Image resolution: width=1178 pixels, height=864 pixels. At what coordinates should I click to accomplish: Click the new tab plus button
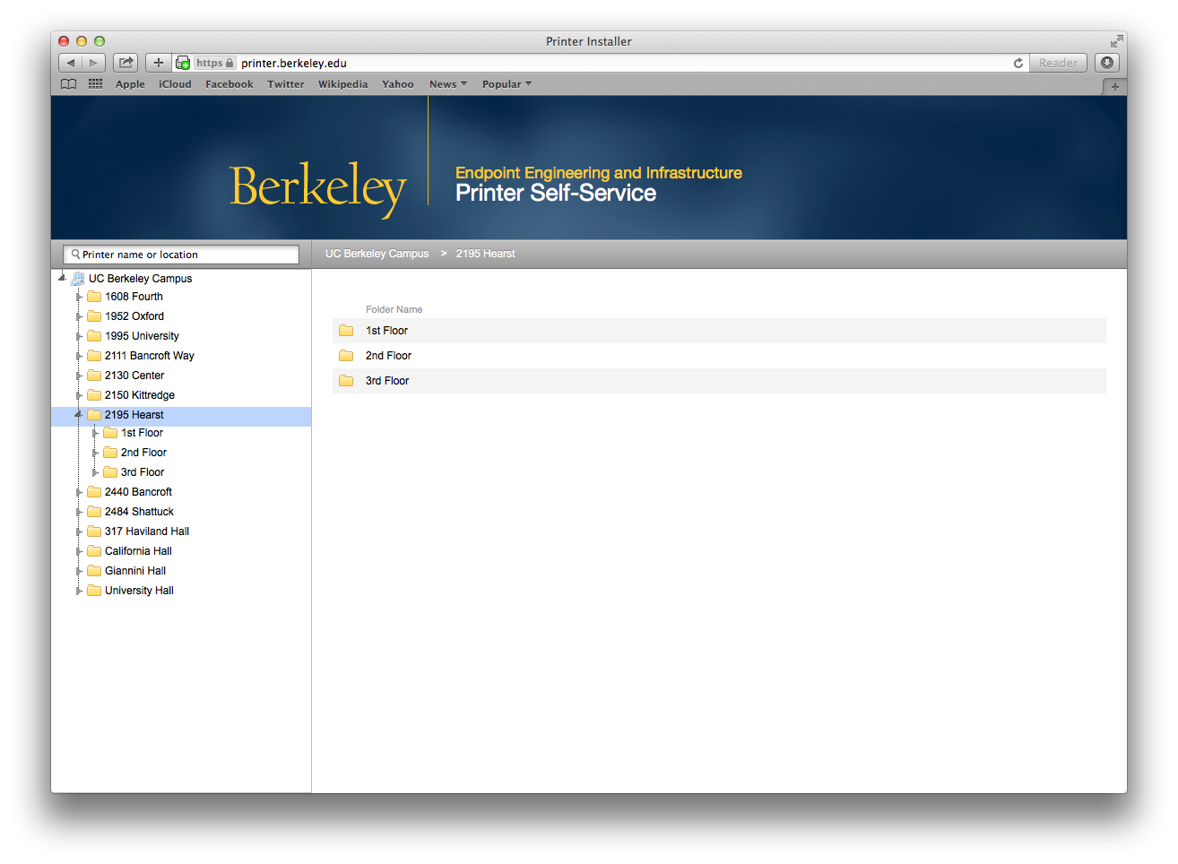click(x=1114, y=86)
